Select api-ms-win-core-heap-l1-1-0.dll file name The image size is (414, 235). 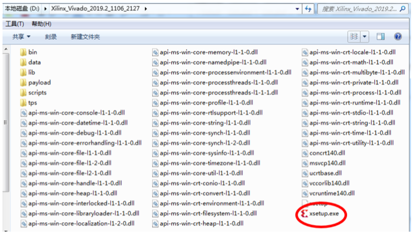pyautogui.click(x=73, y=193)
